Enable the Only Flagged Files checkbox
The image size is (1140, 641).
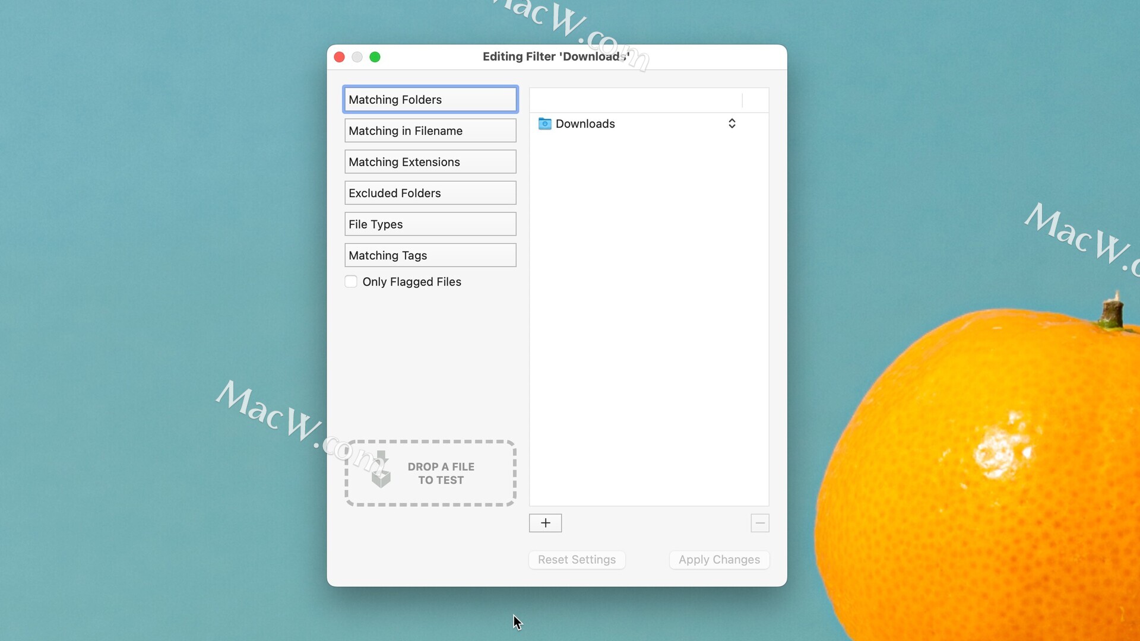click(351, 282)
